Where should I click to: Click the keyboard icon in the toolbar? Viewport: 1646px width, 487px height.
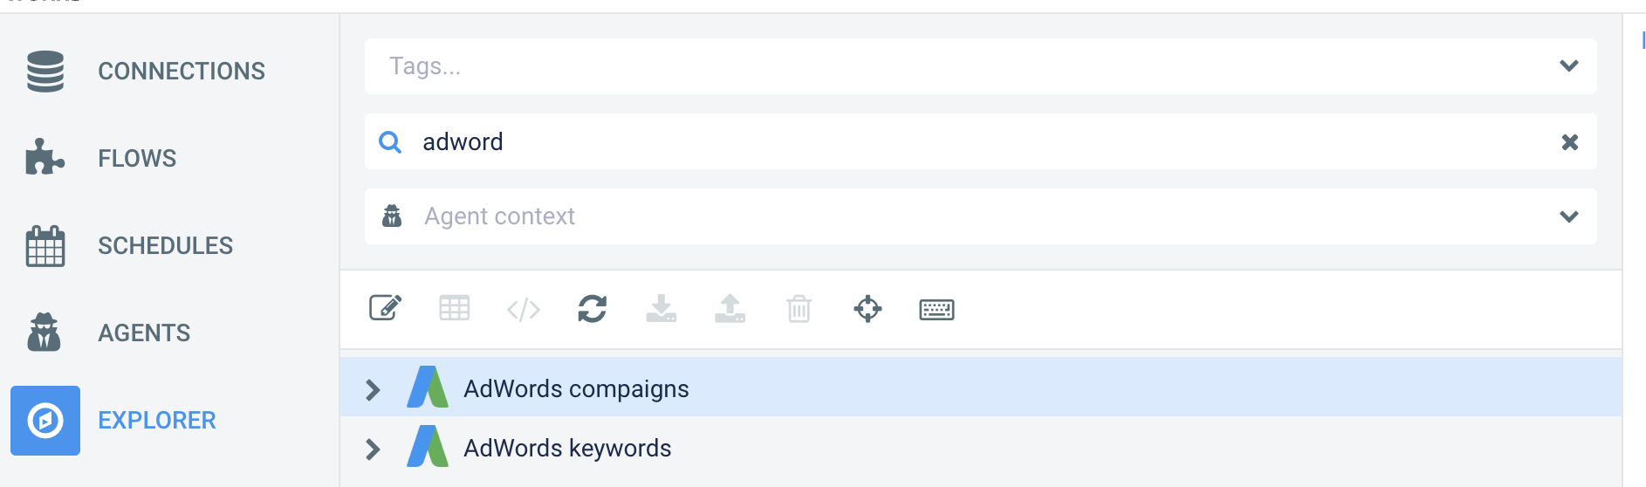tap(936, 309)
